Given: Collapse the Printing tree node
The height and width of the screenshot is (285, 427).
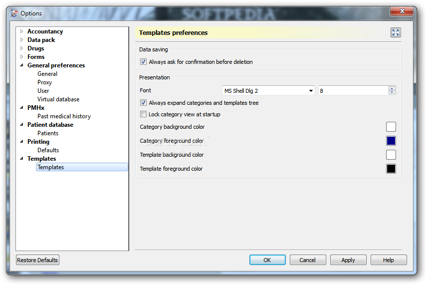Looking at the screenshot, I should click(22, 141).
